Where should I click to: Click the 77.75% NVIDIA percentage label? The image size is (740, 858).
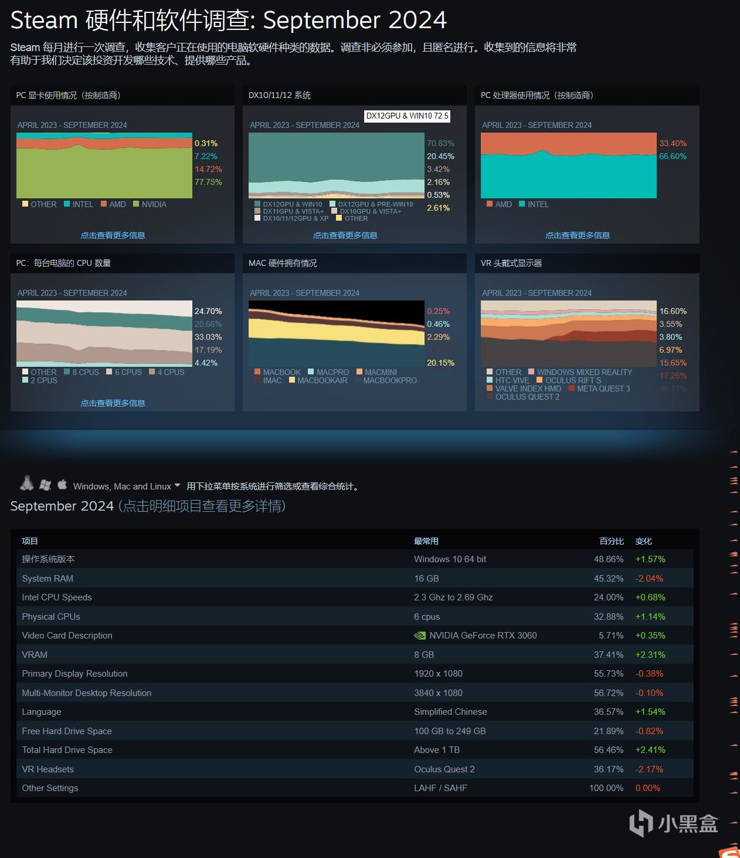point(208,182)
